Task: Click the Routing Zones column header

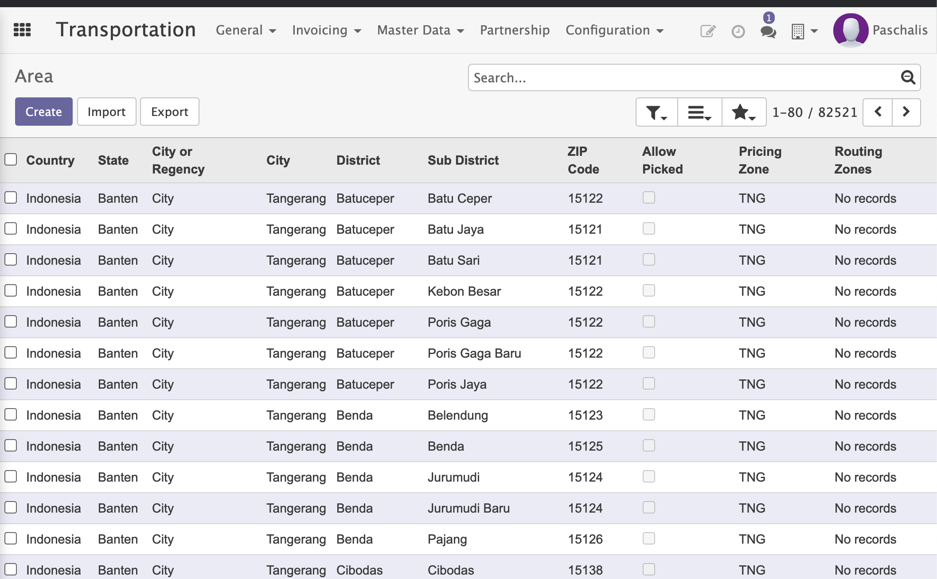Action: pos(858,160)
